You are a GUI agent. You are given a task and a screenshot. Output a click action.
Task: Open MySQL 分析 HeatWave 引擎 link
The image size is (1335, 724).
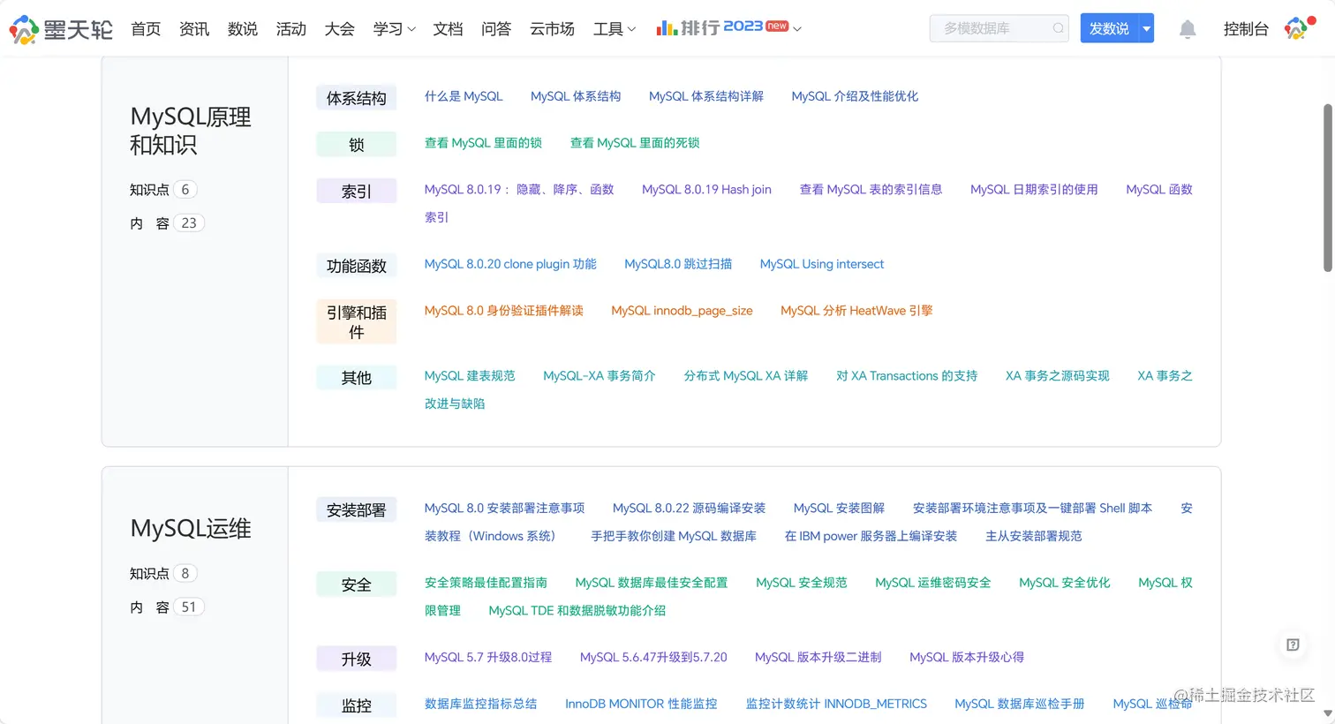pyautogui.click(x=856, y=311)
